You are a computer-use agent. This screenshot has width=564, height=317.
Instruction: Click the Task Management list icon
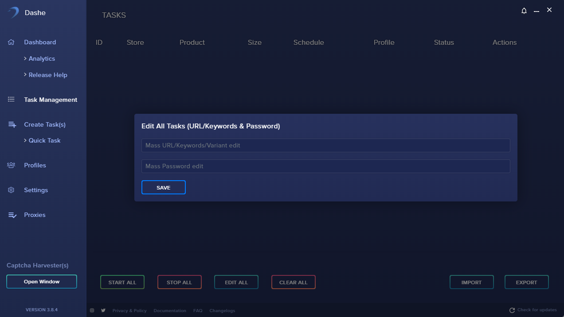(12, 100)
